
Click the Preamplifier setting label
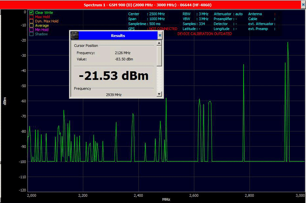coord(223,19)
